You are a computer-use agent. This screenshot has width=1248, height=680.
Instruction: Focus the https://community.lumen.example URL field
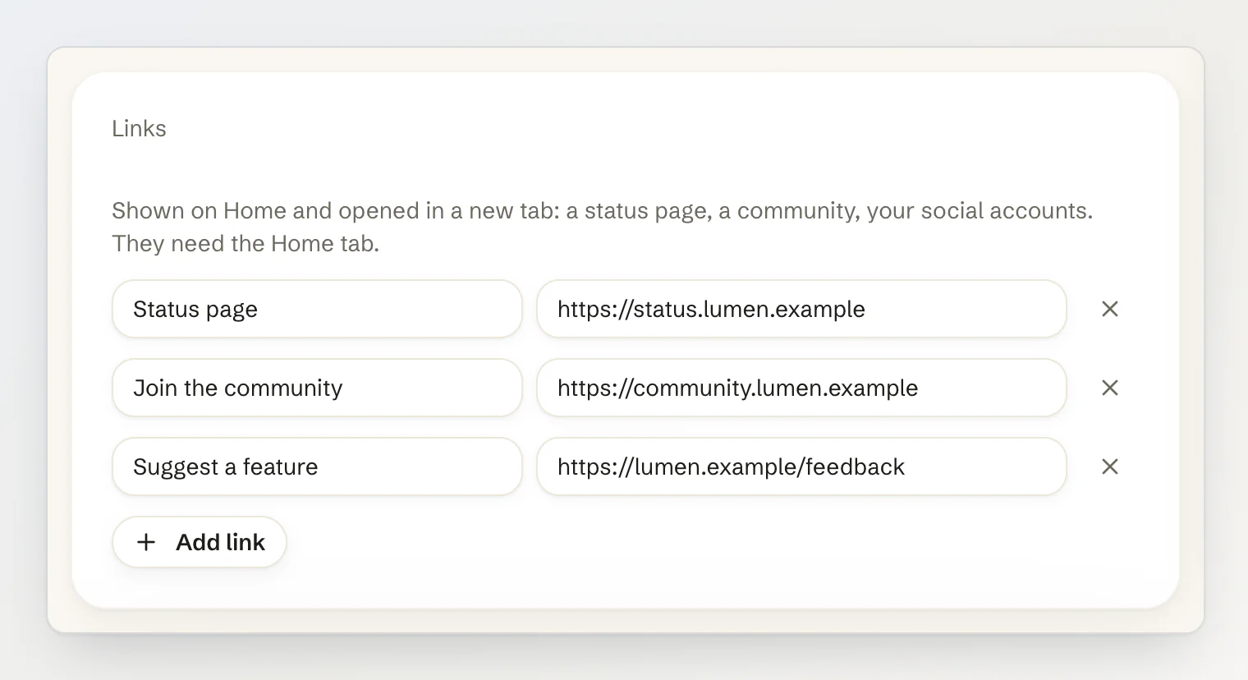[x=801, y=388]
